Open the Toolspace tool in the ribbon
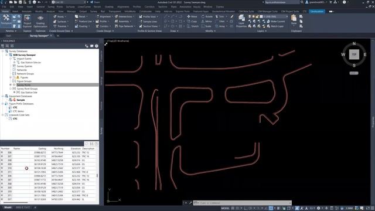The height and width of the screenshot is (211, 375). click(x=6, y=19)
